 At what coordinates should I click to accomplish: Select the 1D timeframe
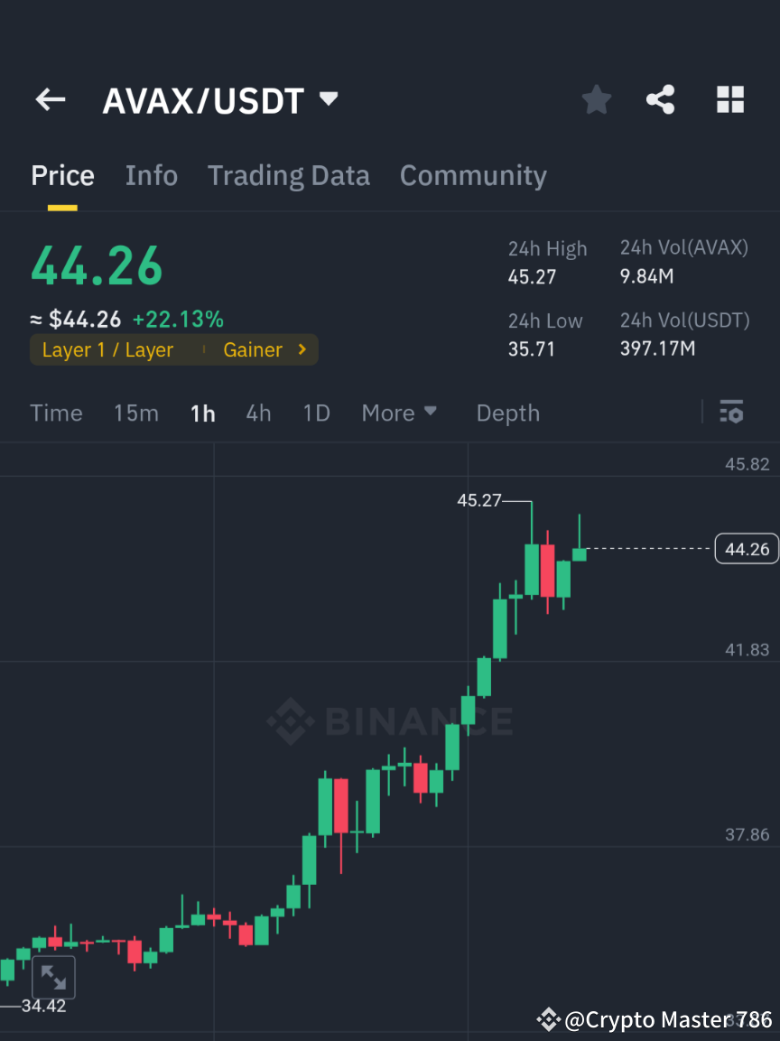pyautogui.click(x=316, y=413)
